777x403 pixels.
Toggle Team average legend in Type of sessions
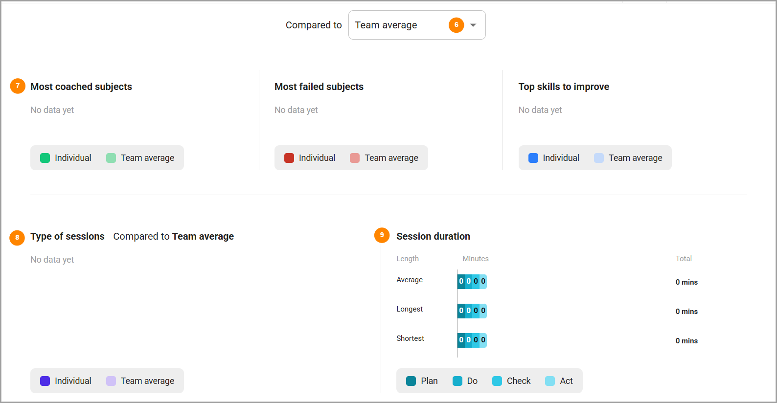[140, 381]
